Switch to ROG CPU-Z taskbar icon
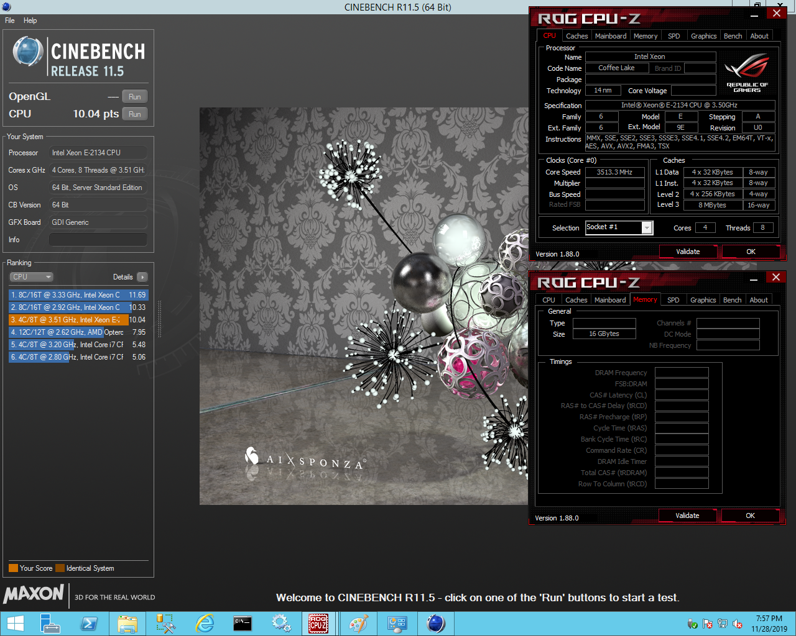This screenshot has width=796, height=636. (x=319, y=624)
